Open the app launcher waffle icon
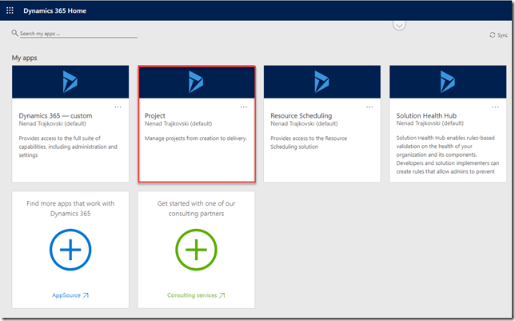 (10, 11)
